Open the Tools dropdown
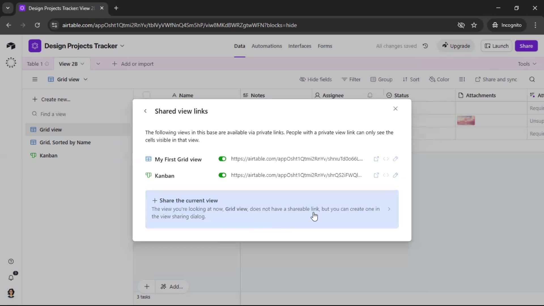This screenshot has height=306, width=544. click(x=527, y=64)
